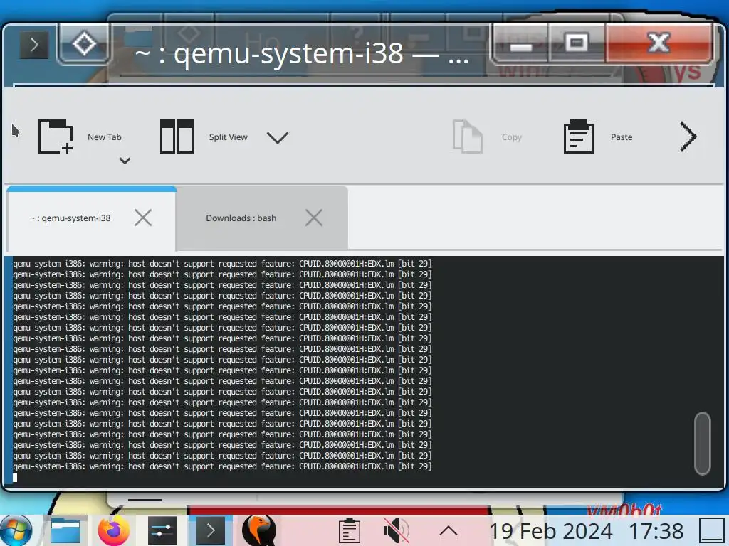Expand hidden system tray icons arrow
Image resolution: width=729 pixels, height=546 pixels.
click(x=449, y=530)
